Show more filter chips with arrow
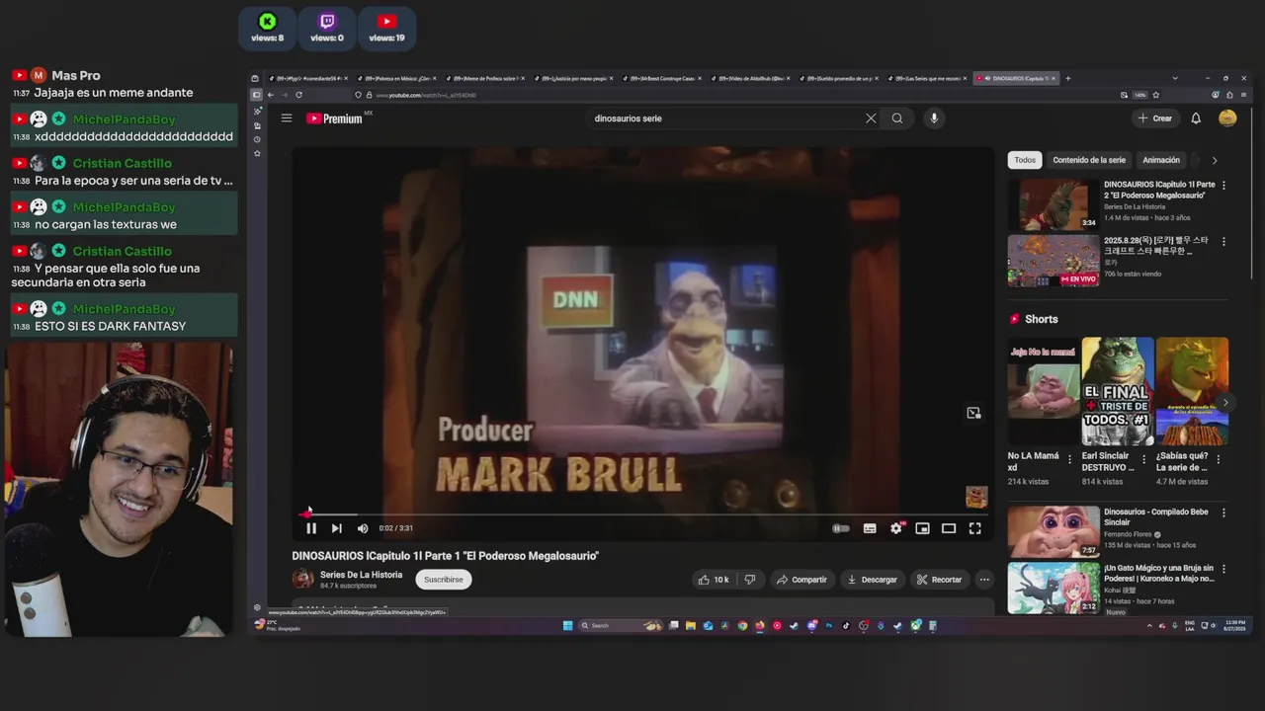Image resolution: width=1265 pixels, height=711 pixels. [1215, 160]
